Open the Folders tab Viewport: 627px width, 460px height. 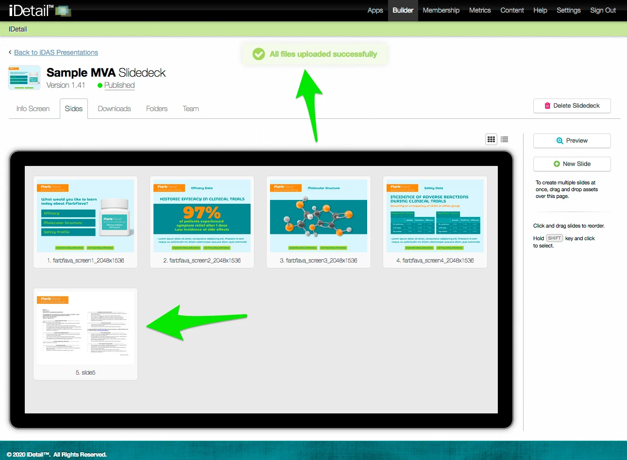[x=157, y=109]
